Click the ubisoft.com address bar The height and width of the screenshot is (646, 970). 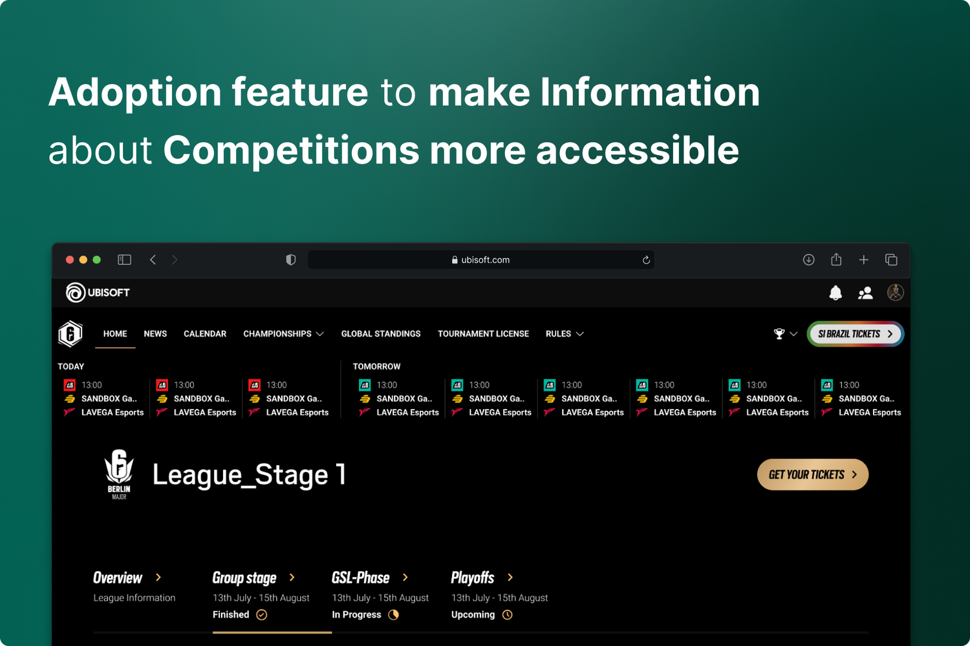click(x=480, y=260)
